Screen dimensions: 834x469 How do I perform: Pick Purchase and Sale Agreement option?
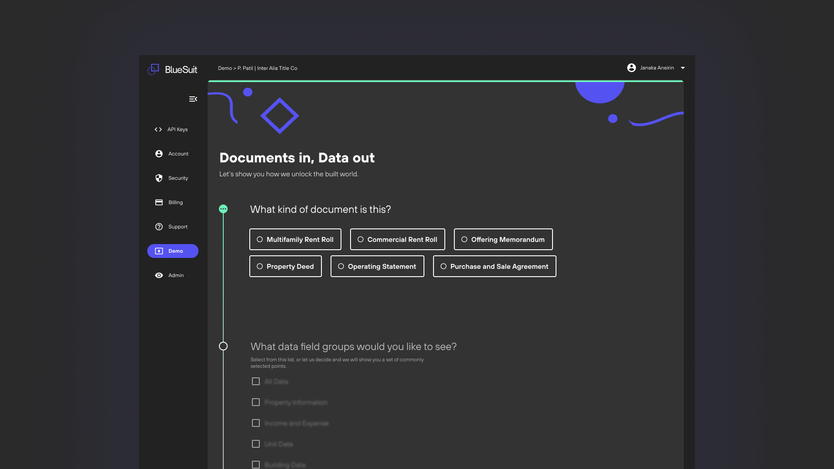click(x=495, y=266)
